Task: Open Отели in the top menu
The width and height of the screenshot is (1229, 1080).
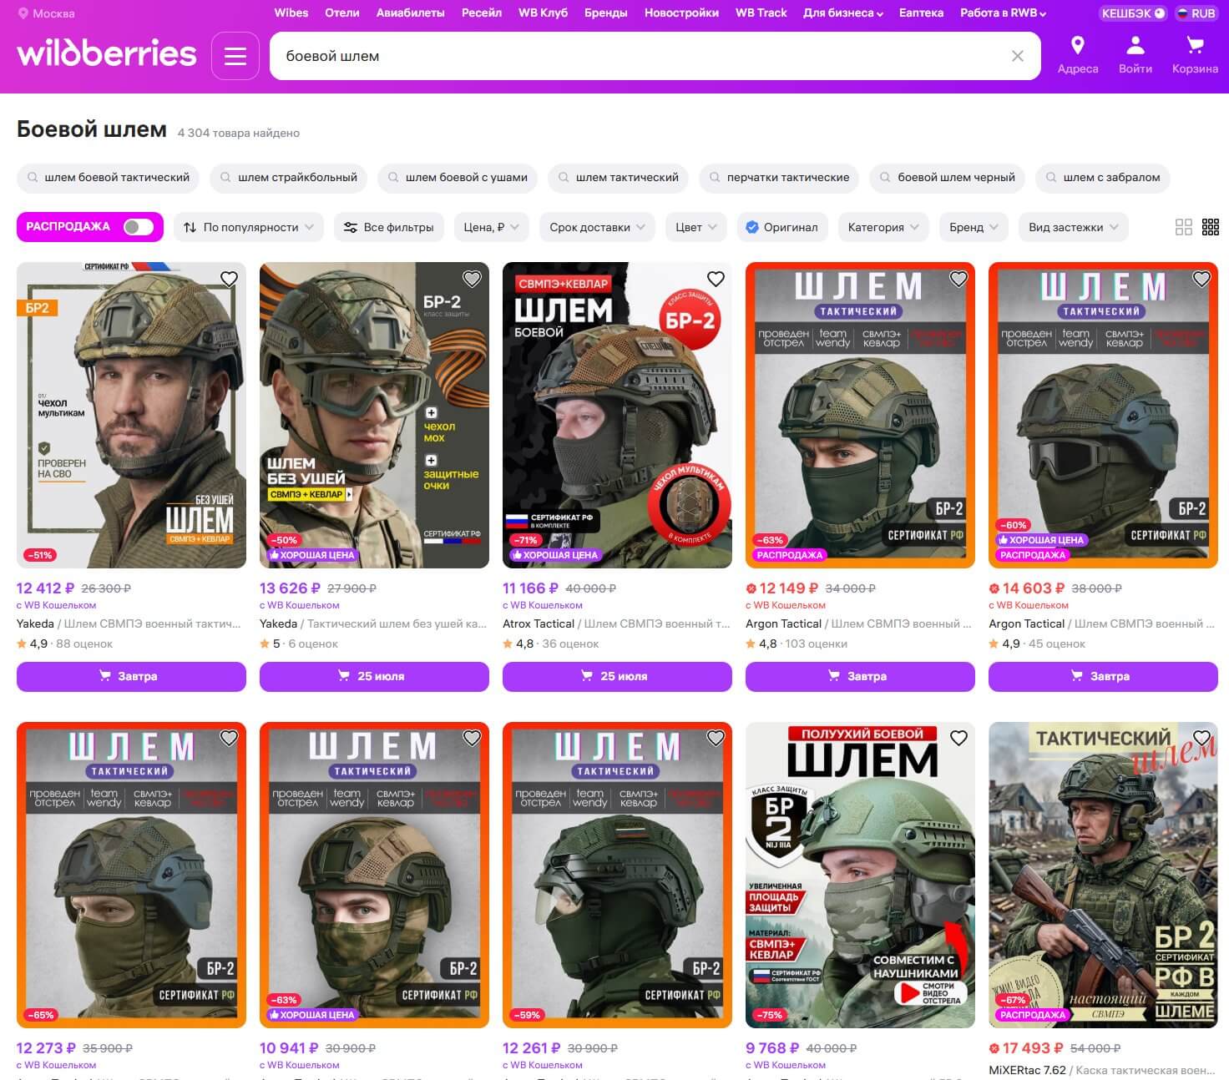Action: 342,13
